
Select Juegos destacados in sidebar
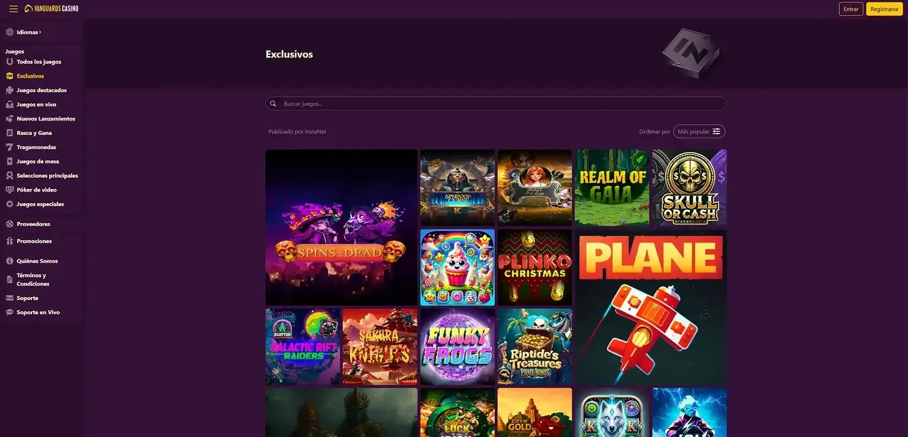click(x=42, y=90)
